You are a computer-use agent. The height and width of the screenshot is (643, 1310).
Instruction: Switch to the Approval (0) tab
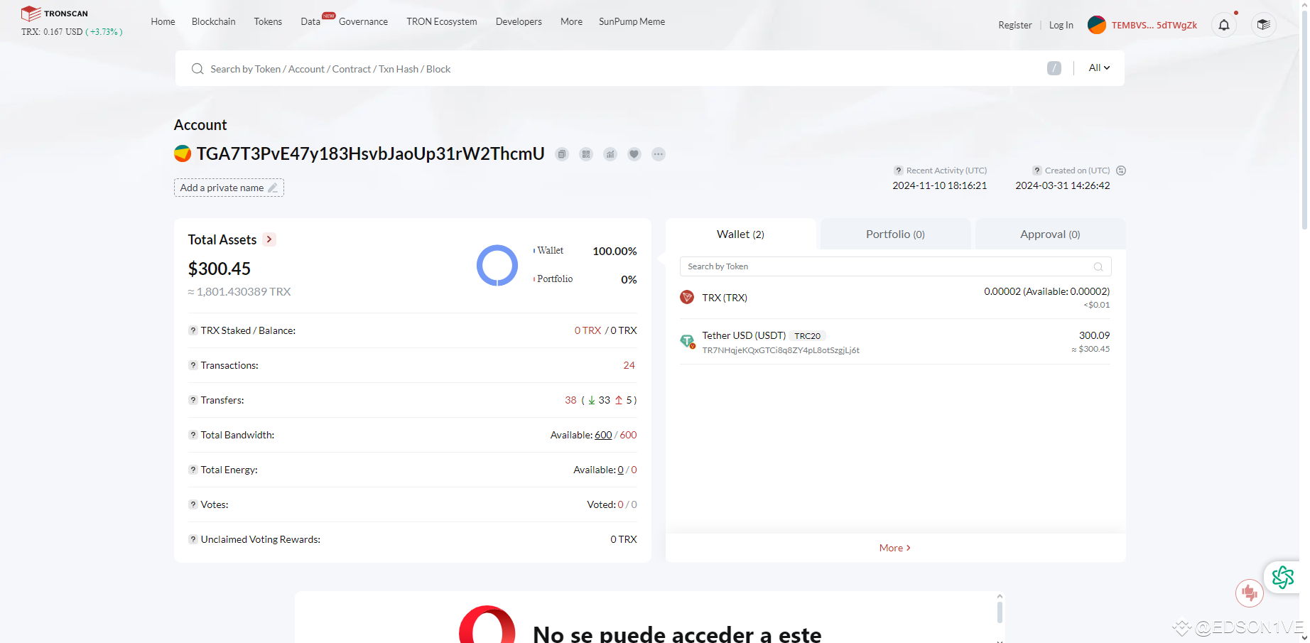point(1050,234)
